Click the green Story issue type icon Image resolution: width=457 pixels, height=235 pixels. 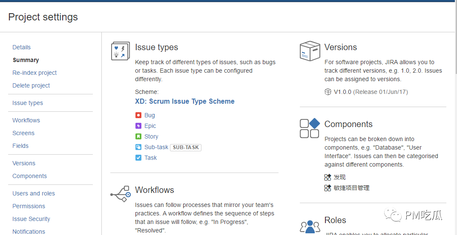point(138,136)
